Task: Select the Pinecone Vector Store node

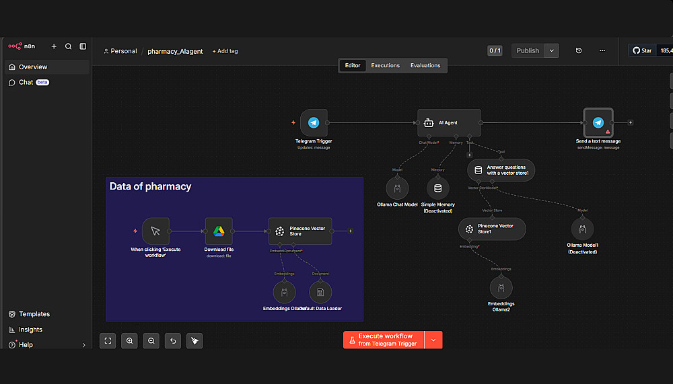Action: (x=300, y=231)
